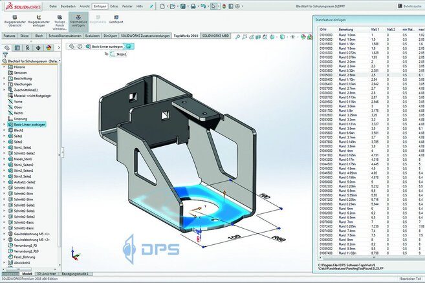Pin the menu bar with pushpin
425x283 pixels.
pos(151,6)
